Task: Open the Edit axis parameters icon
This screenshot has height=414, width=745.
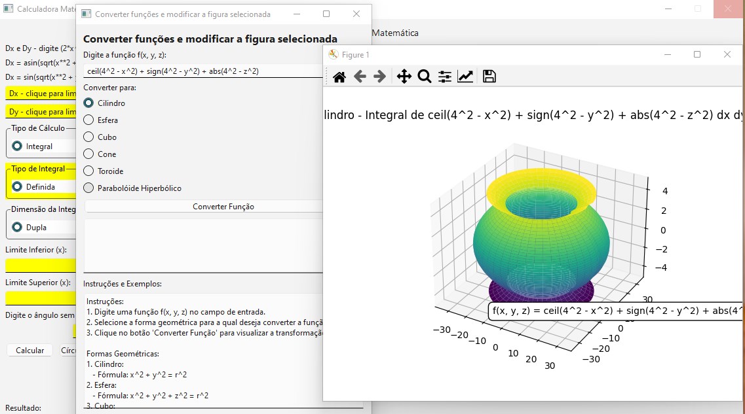Action: [x=465, y=77]
